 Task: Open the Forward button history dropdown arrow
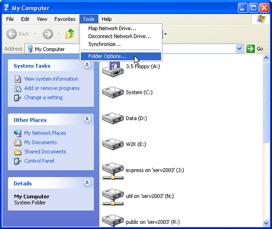click(59, 34)
